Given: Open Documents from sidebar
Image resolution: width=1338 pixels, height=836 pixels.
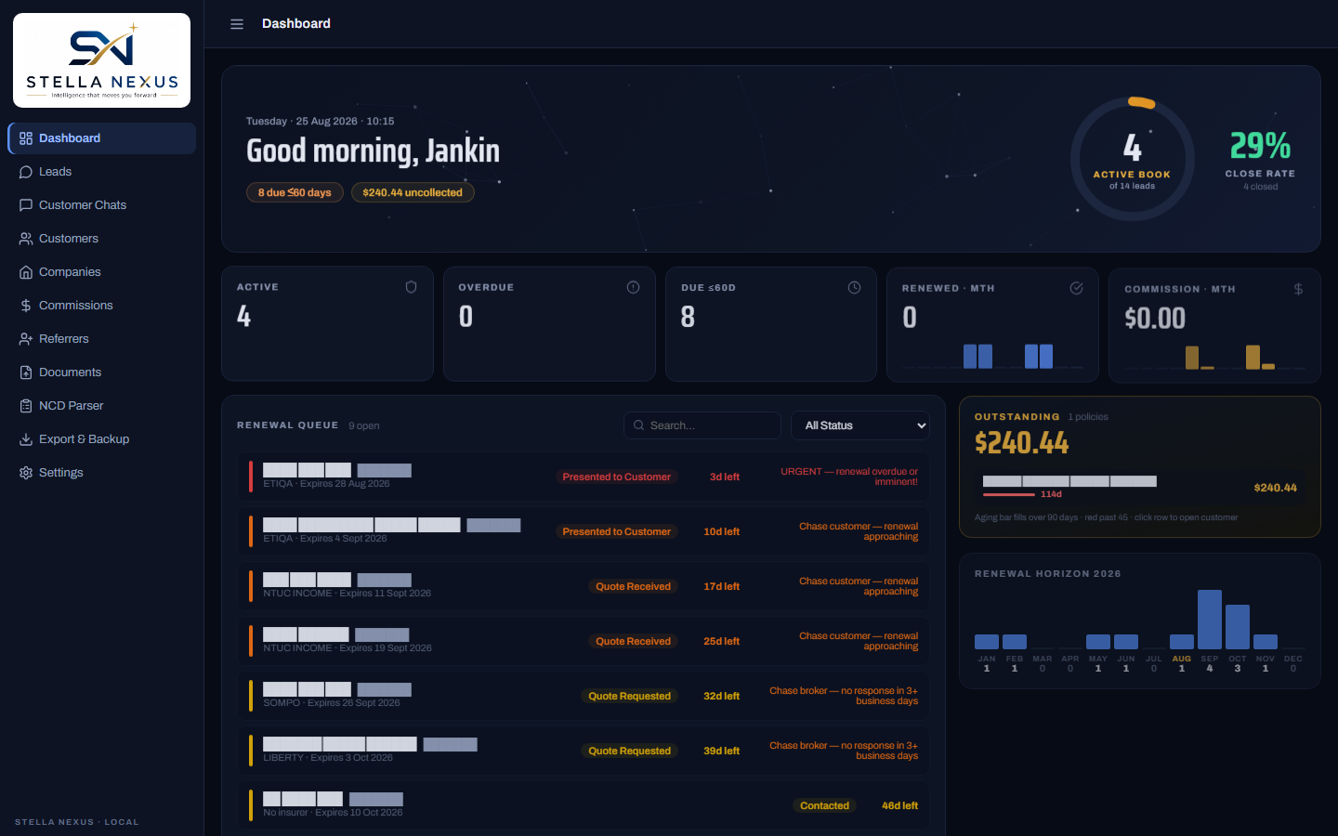Looking at the screenshot, I should (x=102, y=372).
